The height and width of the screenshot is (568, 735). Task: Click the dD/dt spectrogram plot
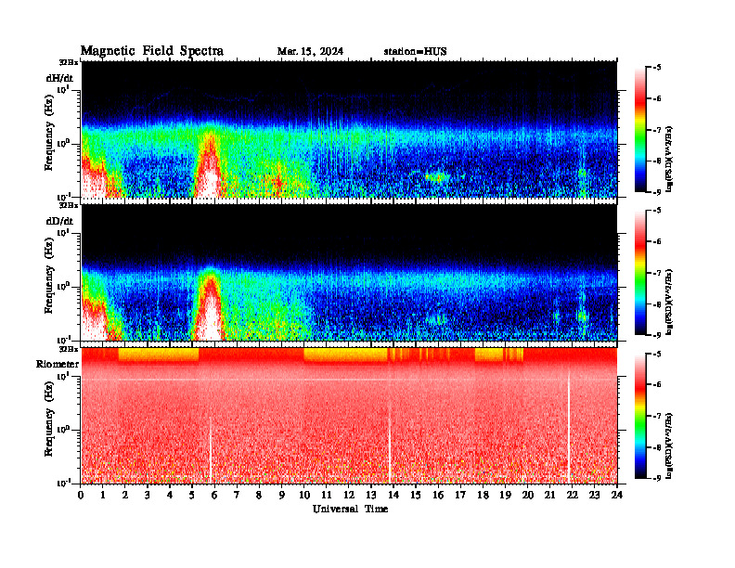[x=349, y=272]
